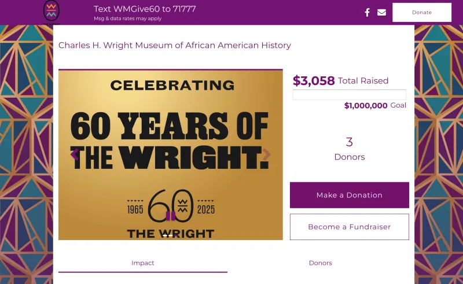
Task: Click the Donate button in header
Action: point(422,12)
